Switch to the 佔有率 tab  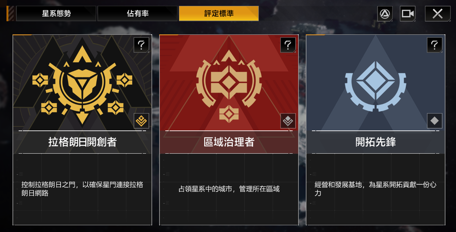[138, 14]
